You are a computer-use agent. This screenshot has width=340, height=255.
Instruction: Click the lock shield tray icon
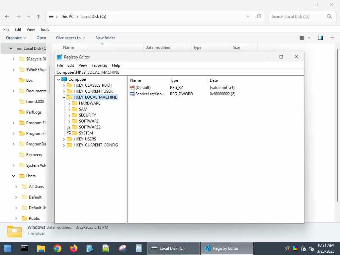coord(303,248)
